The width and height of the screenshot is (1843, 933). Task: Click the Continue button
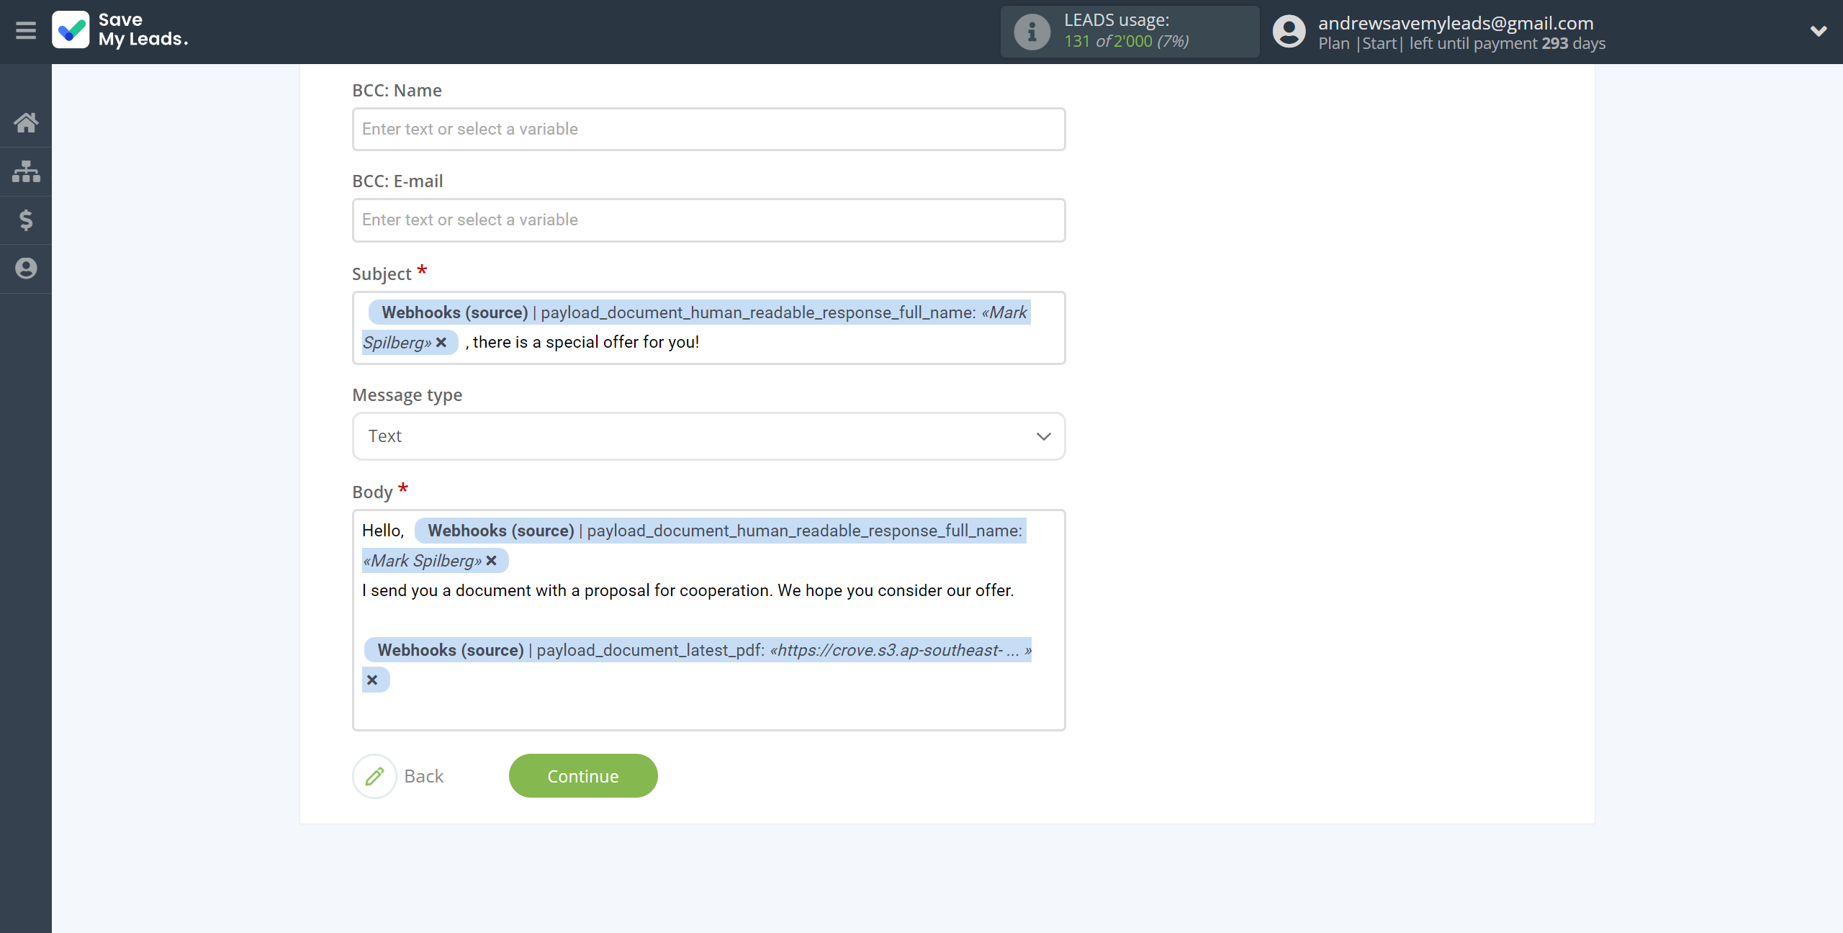coord(583,775)
